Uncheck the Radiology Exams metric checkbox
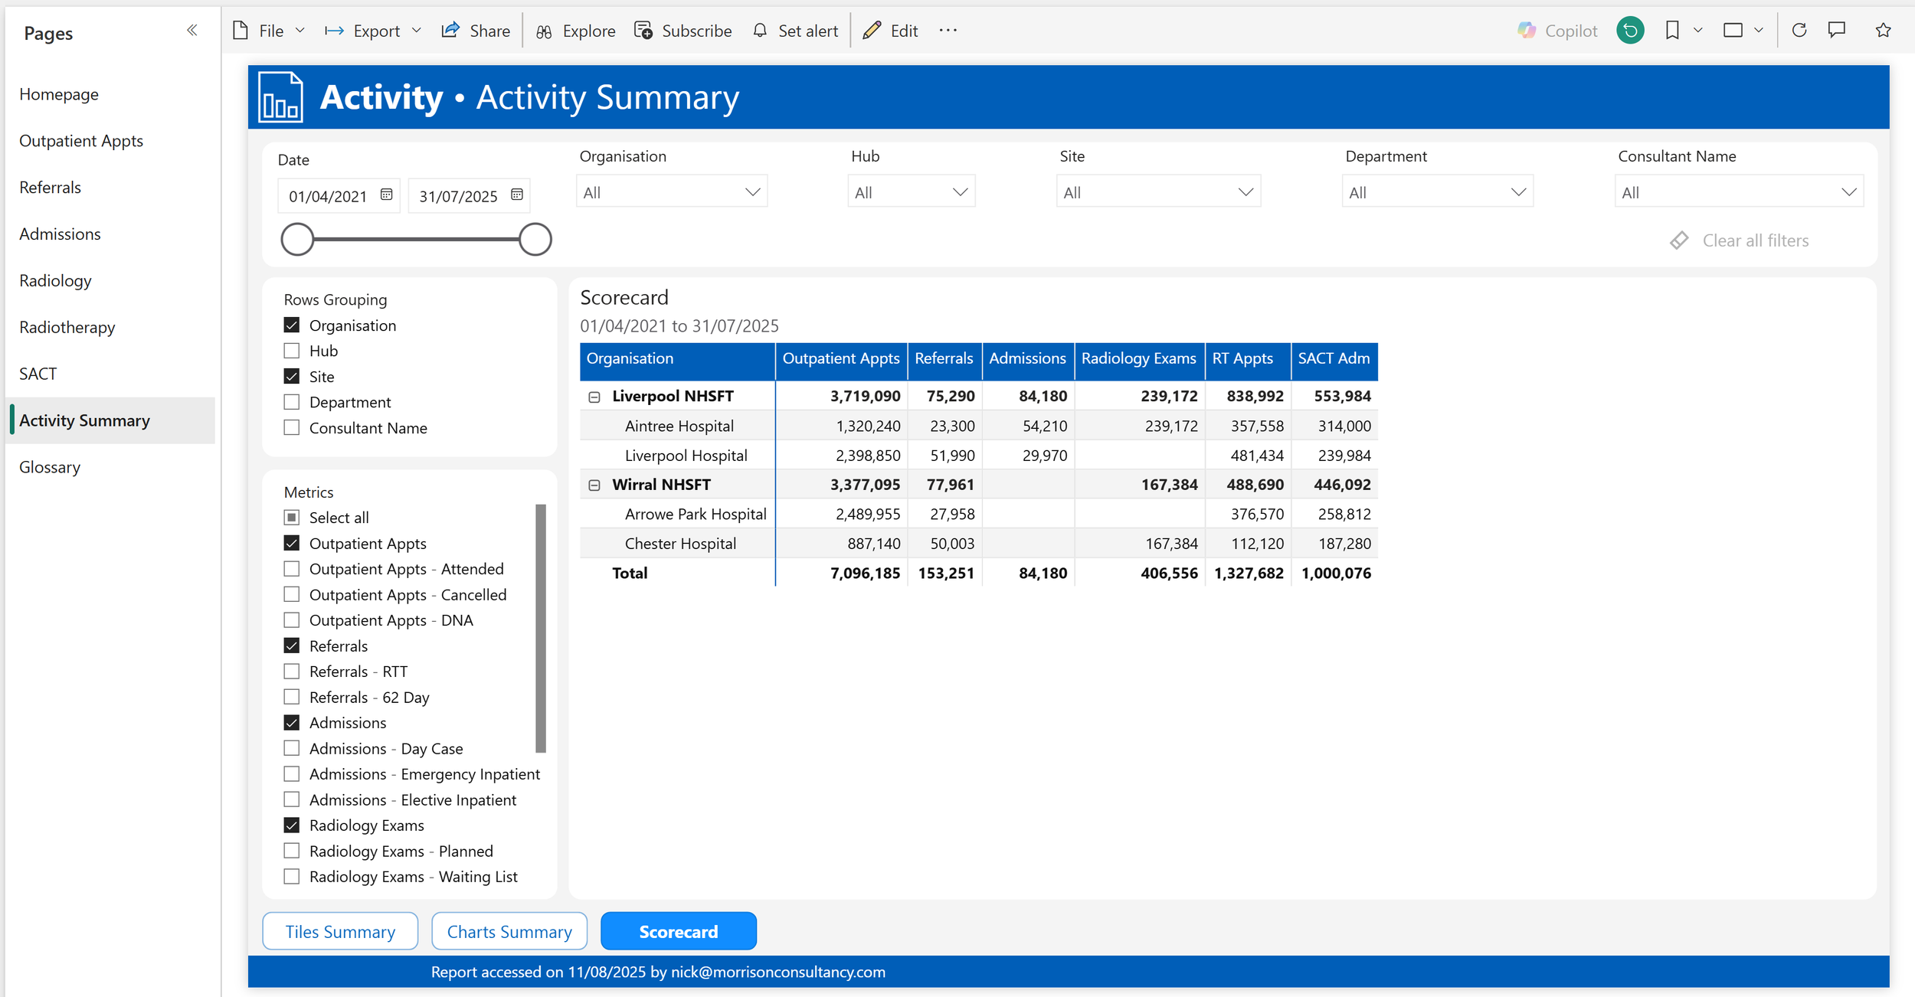Viewport: 1915px width, 997px height. click(292, 825)
